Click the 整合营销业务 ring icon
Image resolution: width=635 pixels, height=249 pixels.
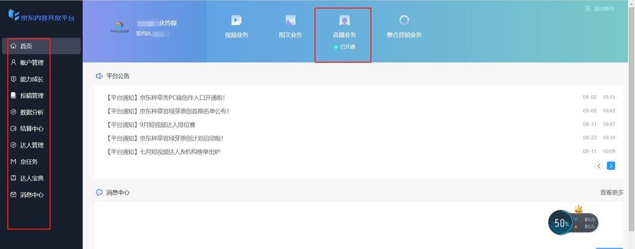[404, 20]
